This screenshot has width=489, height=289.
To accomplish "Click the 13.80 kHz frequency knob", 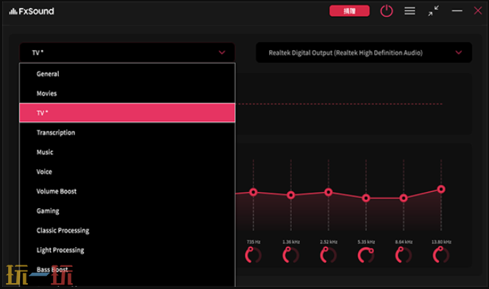I will tap(441, 254).
